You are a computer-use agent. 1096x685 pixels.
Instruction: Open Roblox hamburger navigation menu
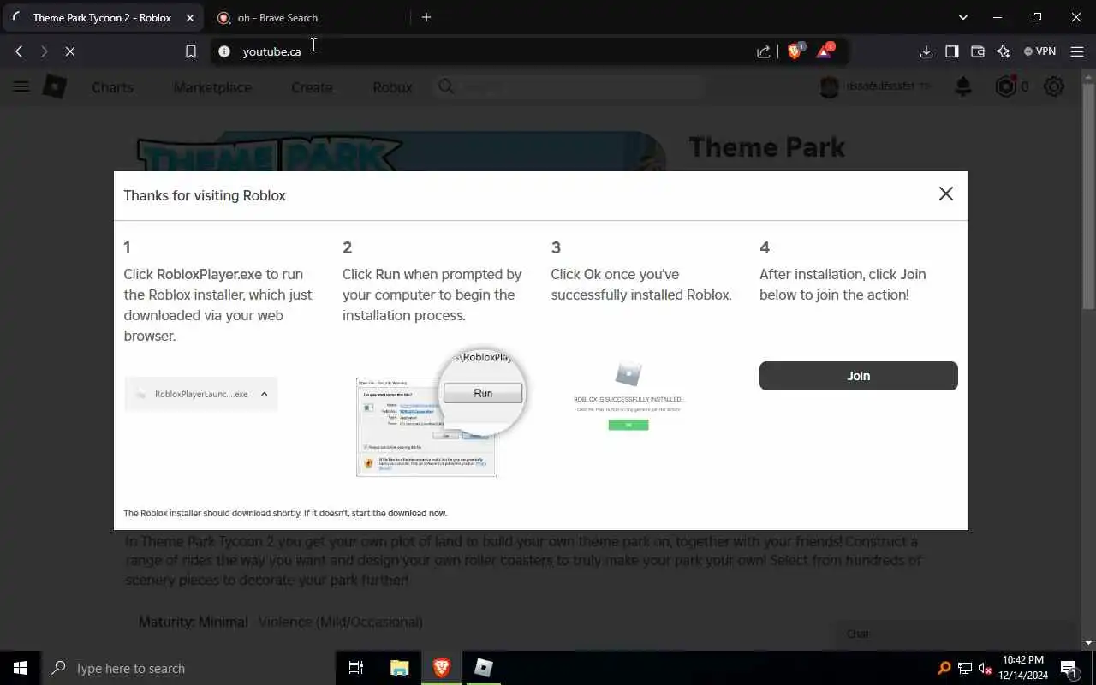click(21, 86)
